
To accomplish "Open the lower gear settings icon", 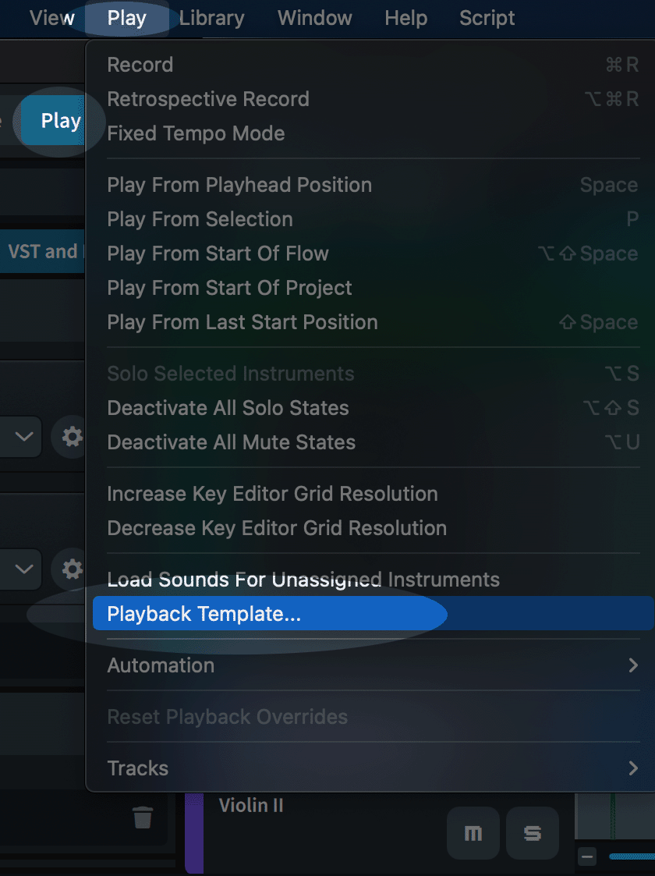I will tap(72, 569).
